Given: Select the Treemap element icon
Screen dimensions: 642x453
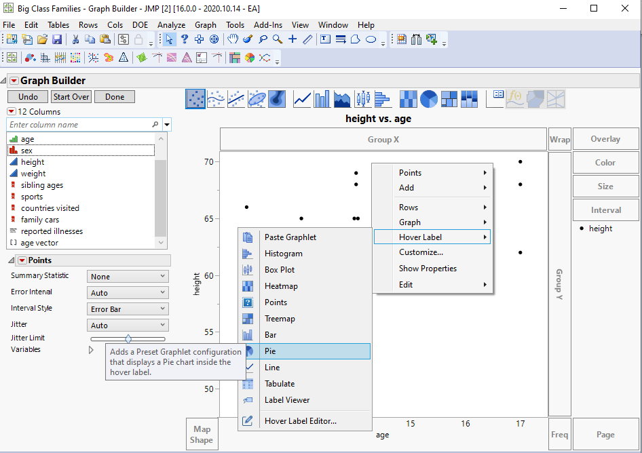Looking at the screenshot, I should 449,100.
